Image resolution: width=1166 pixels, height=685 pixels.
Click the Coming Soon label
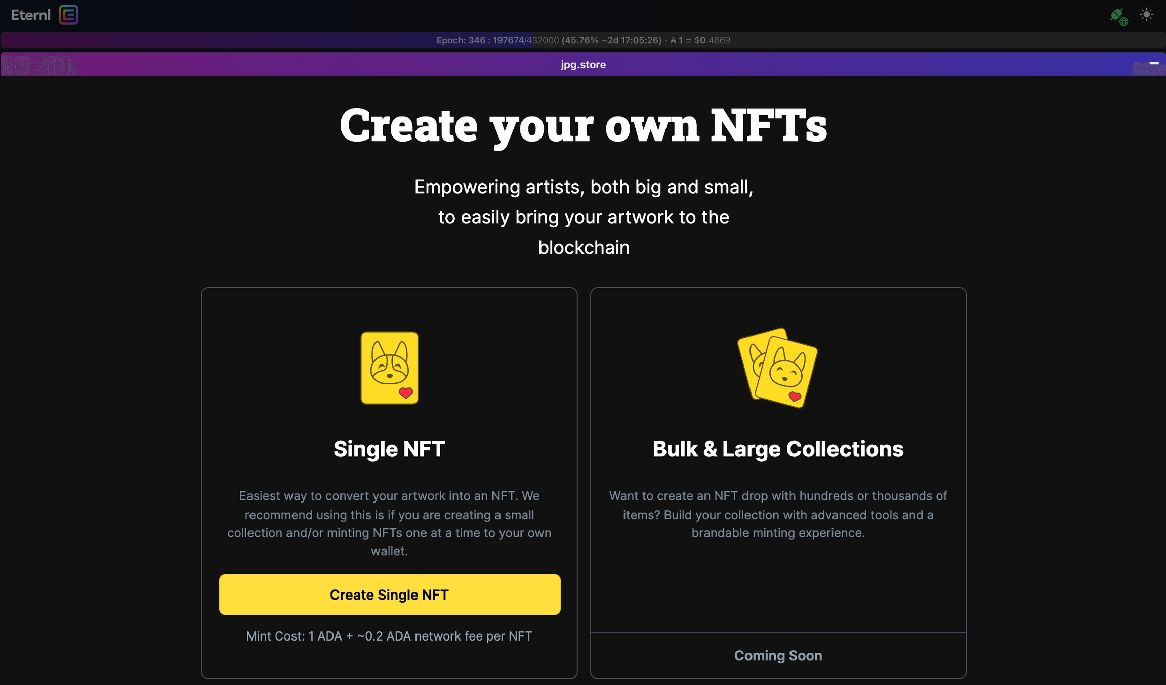778,656
